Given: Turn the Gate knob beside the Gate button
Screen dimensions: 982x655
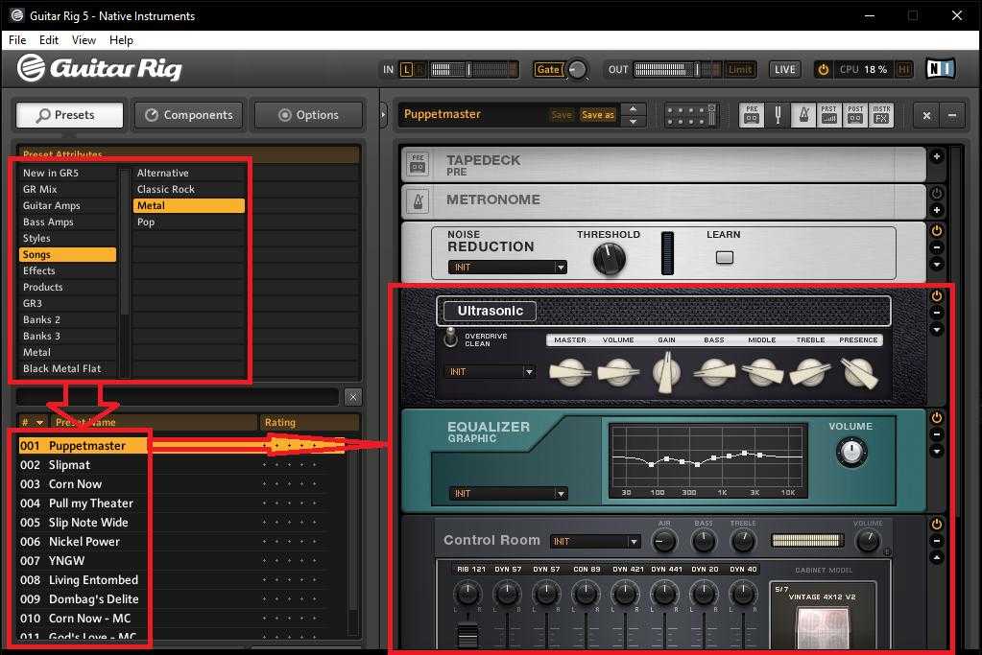Looking at the screenshot, I should pyautogui.click(x=577, y=69).
